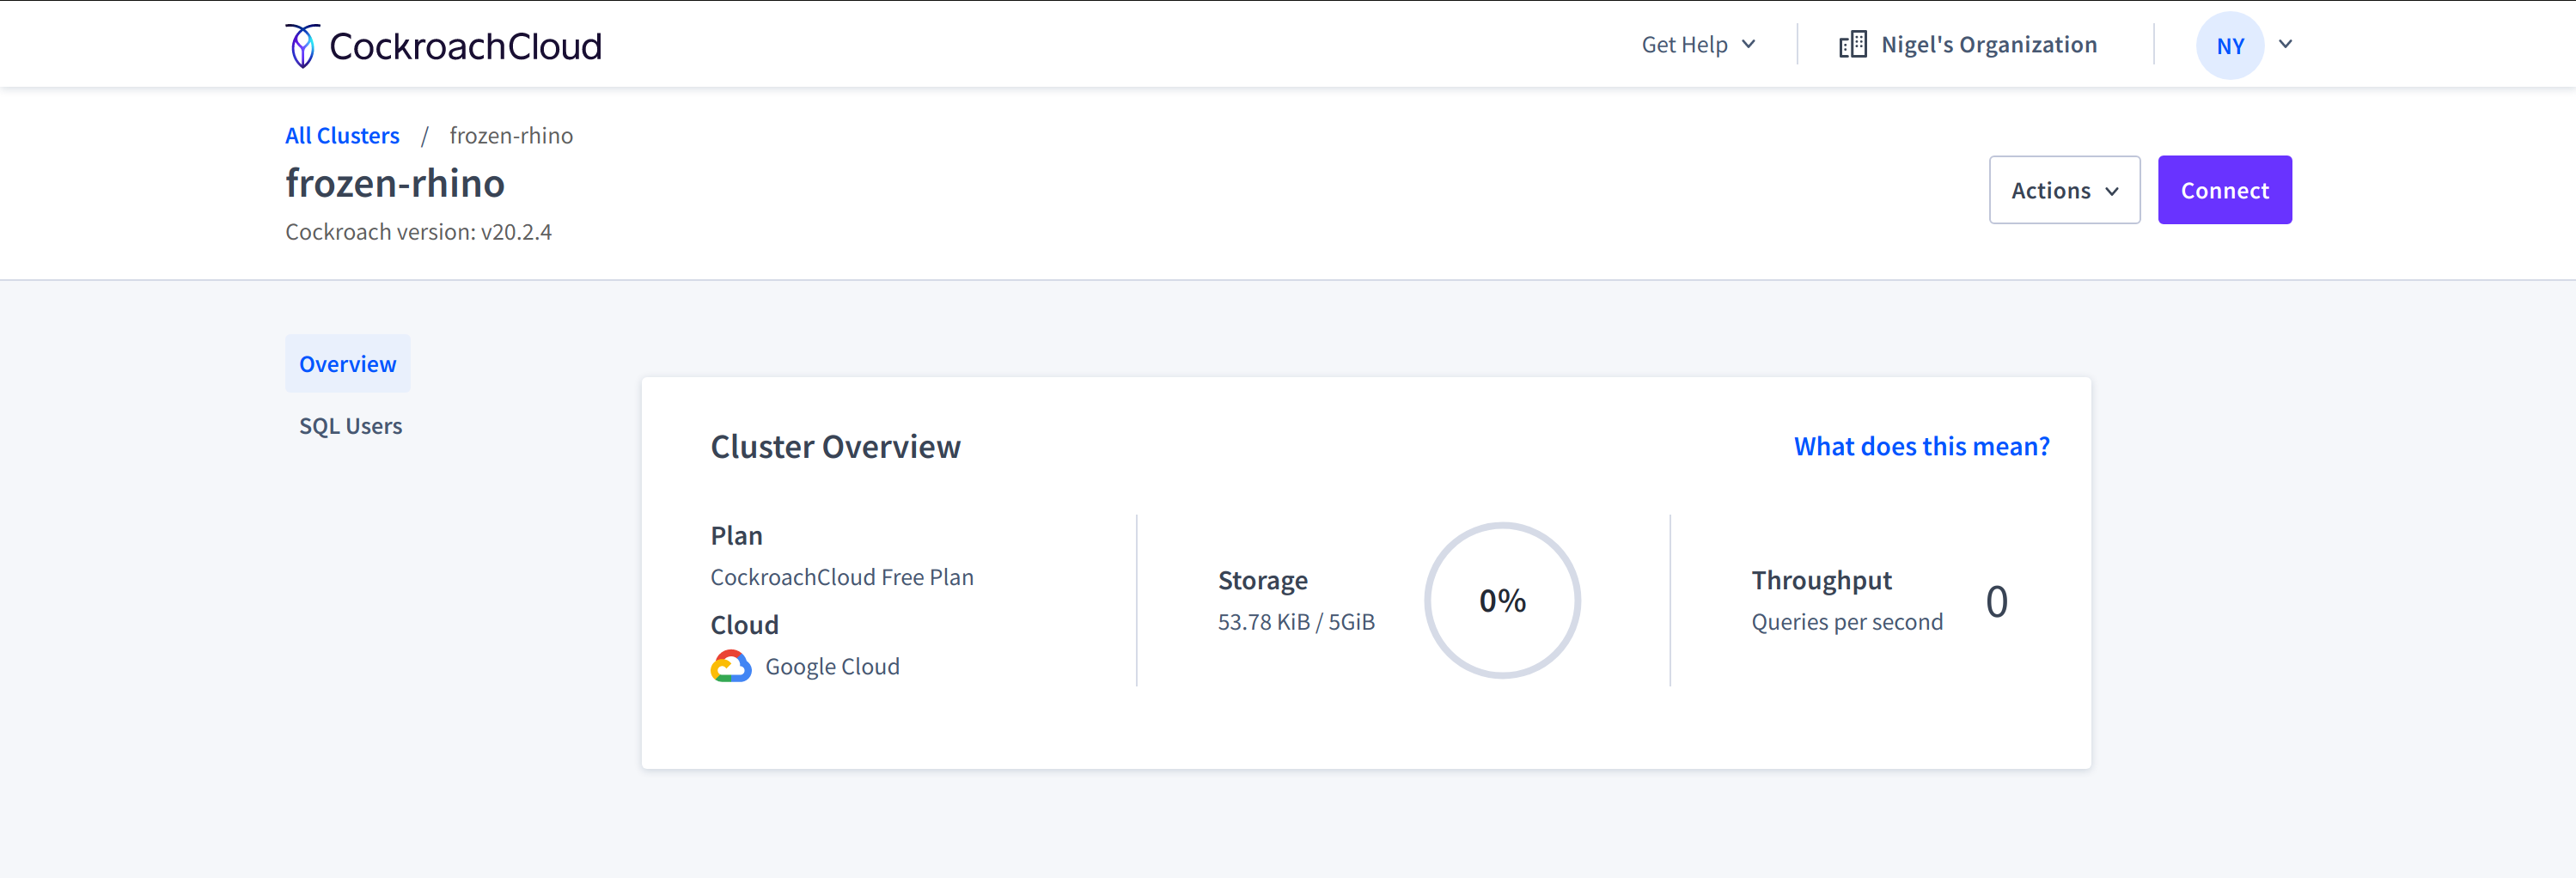2576x878 pixels.
Task: Expand the user account chevron
Action: 2285,45
